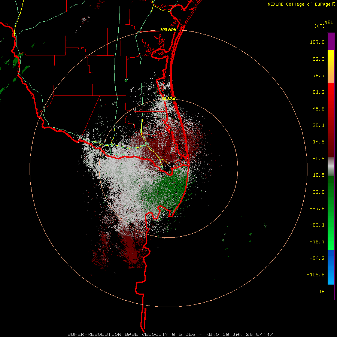This screenshot has height=337, width=337.
Task: Click the KBRO 10 JAN 26 04:47 timestamp
Action: tap(239, 334)
